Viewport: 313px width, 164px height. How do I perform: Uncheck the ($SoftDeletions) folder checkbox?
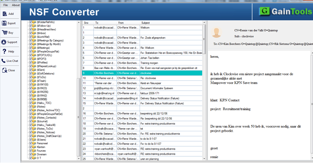pos(31,73)
